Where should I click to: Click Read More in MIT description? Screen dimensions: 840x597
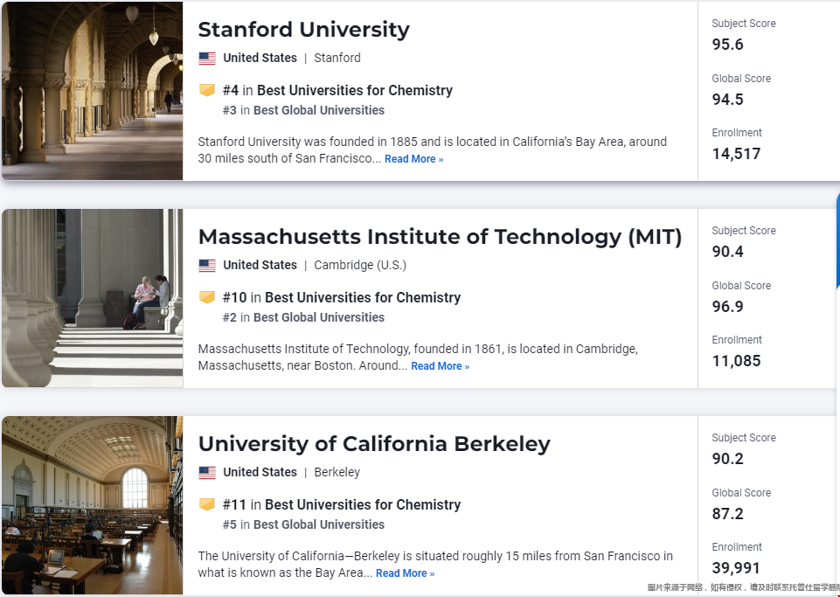tap(440, 366)
